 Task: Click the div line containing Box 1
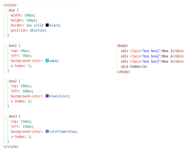coord(152,51)
